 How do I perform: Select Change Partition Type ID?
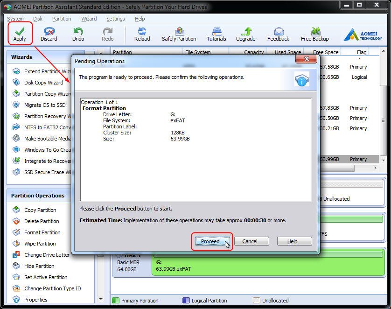click(x=47, y=288)
